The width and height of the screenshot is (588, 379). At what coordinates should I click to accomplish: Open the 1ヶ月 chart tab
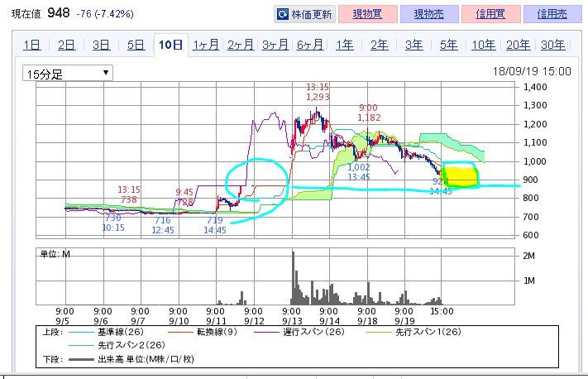click(206, 45)
